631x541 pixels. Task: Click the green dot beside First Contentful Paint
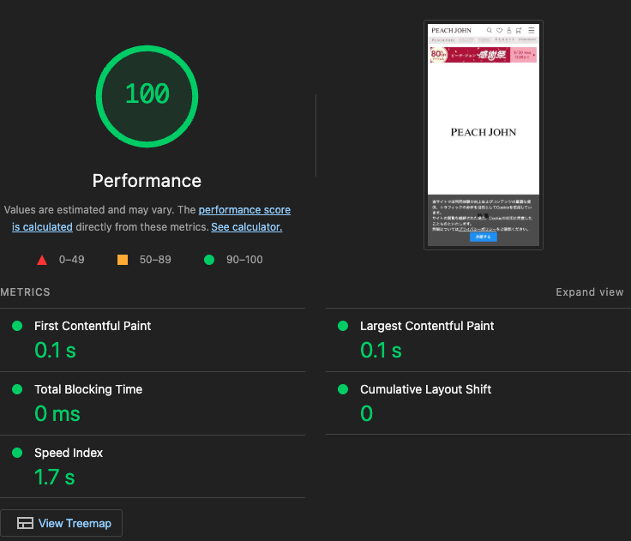pyautogui.click(x=17, y=326)
